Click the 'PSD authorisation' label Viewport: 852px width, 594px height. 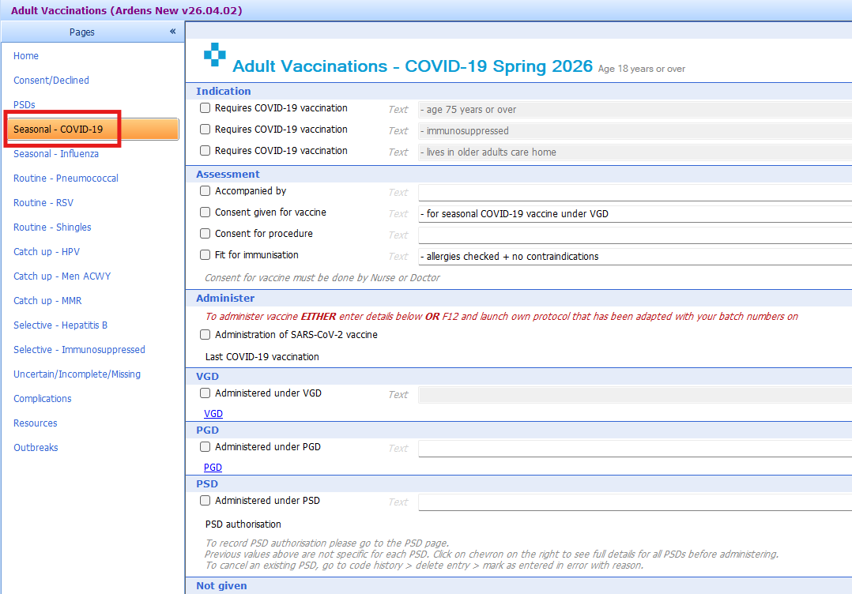click(243, 524)
